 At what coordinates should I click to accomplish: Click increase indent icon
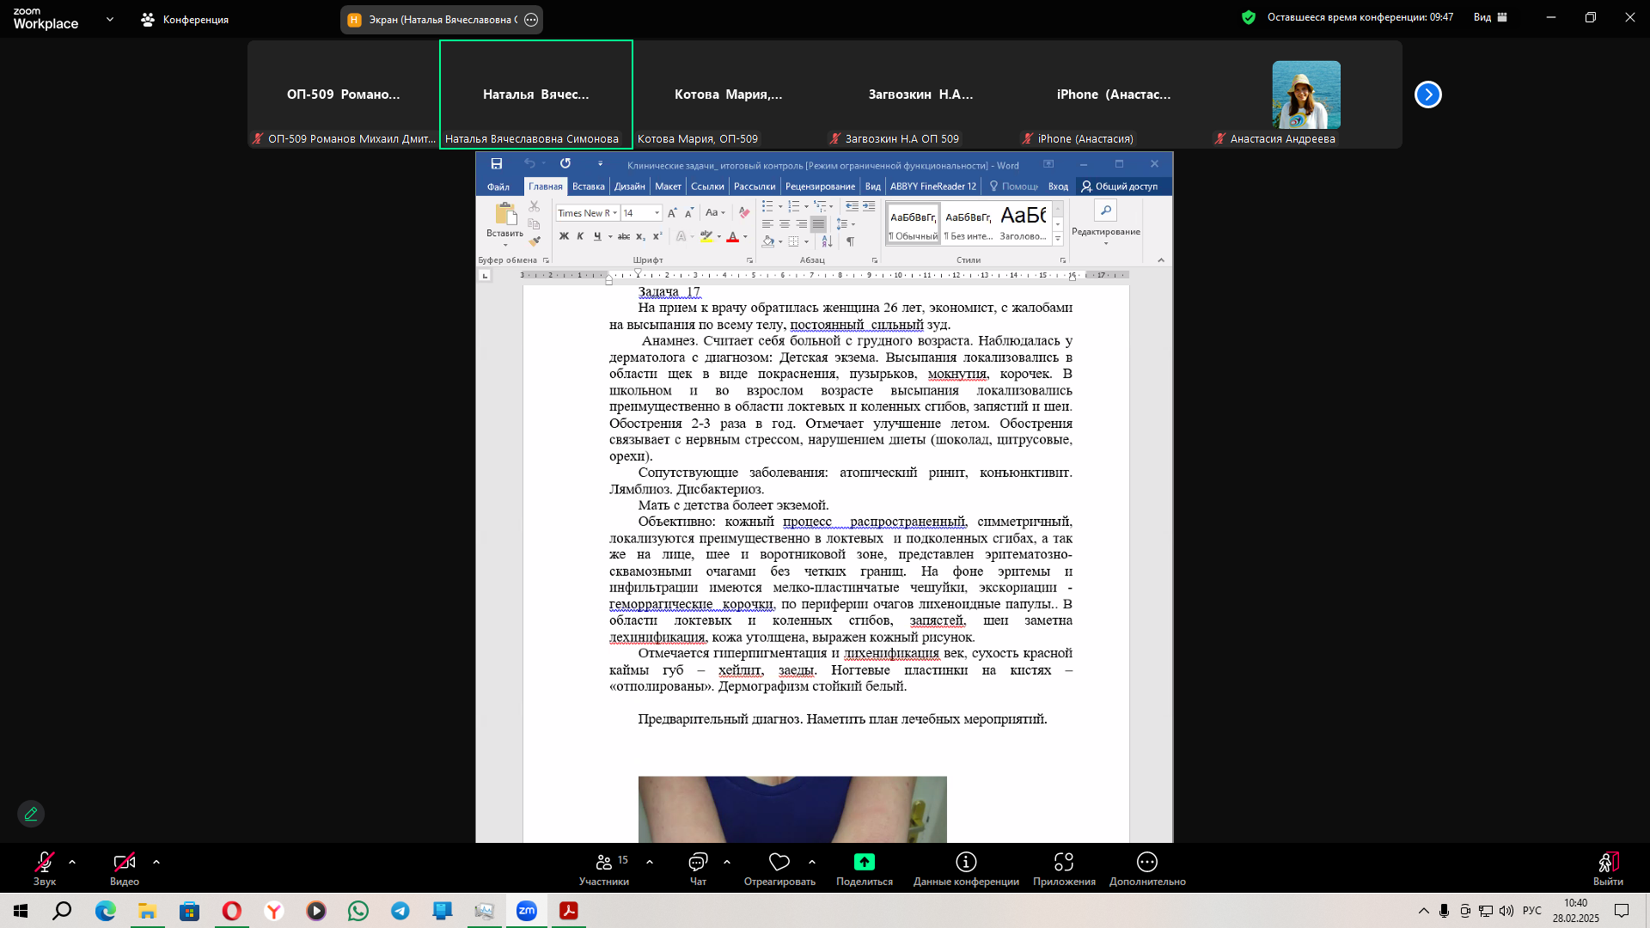pos(869,206)
